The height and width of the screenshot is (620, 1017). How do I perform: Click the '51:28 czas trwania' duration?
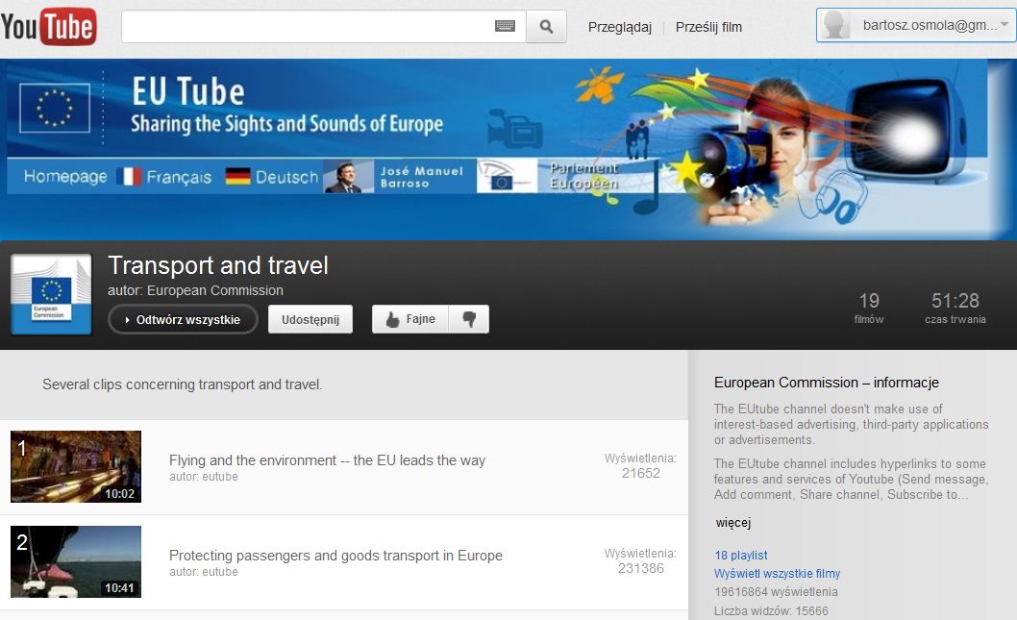point(955,308)
